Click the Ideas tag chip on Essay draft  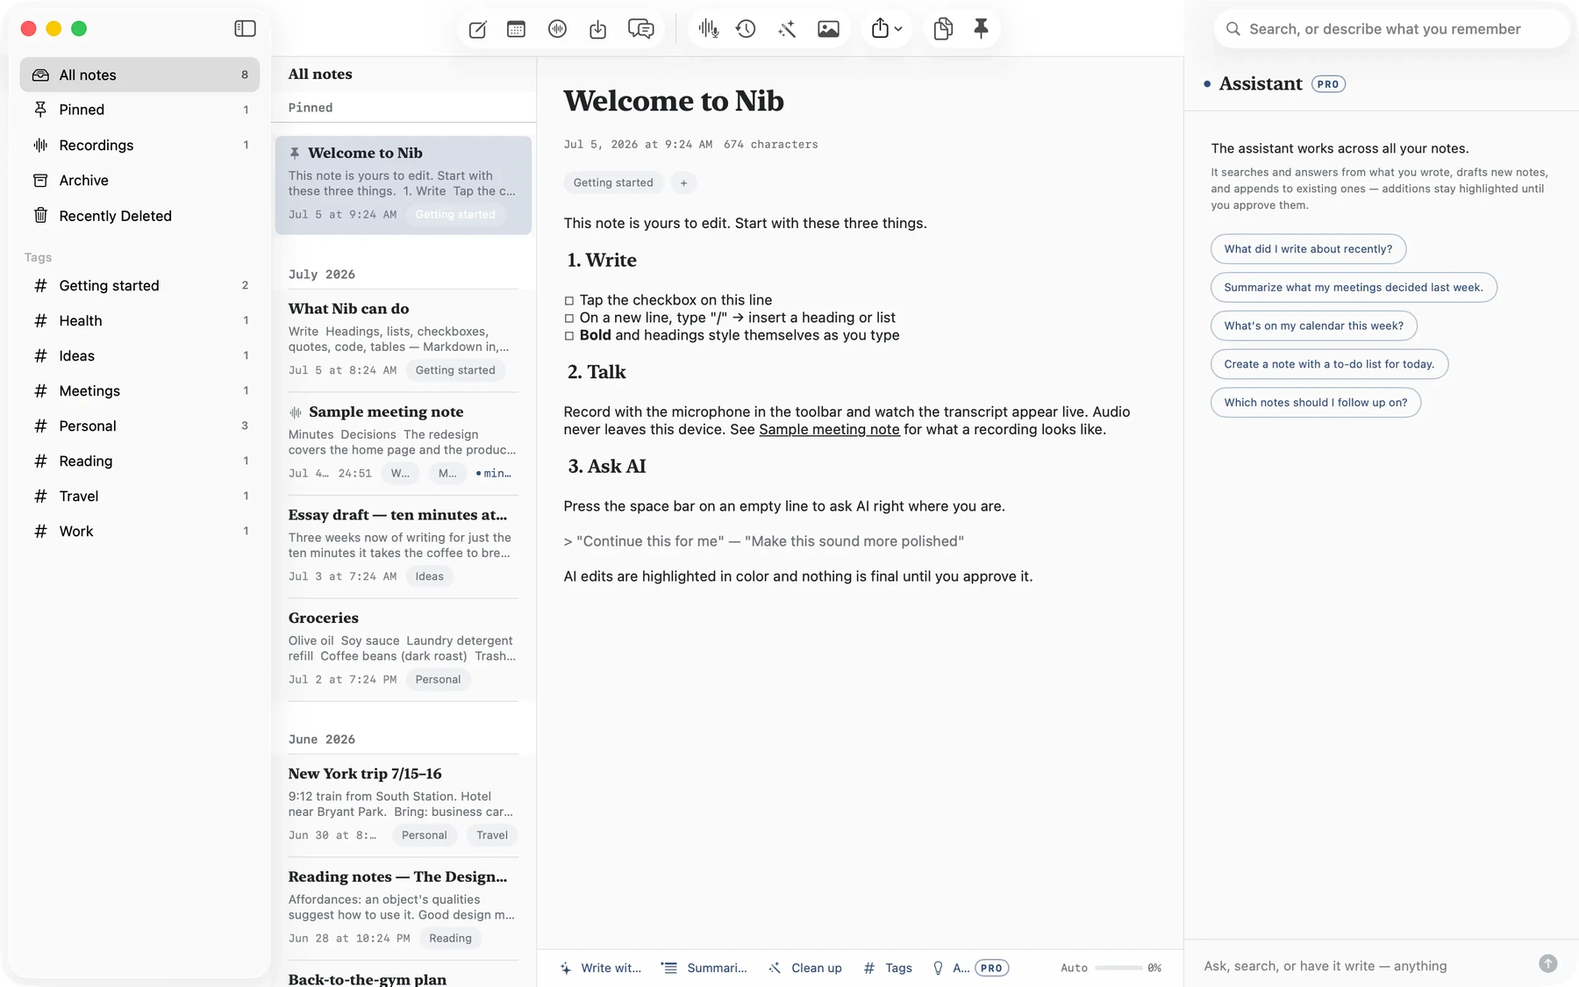[429, 576]
